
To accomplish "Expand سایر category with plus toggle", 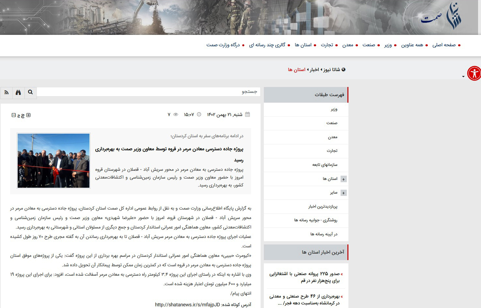I will [344, 193].
